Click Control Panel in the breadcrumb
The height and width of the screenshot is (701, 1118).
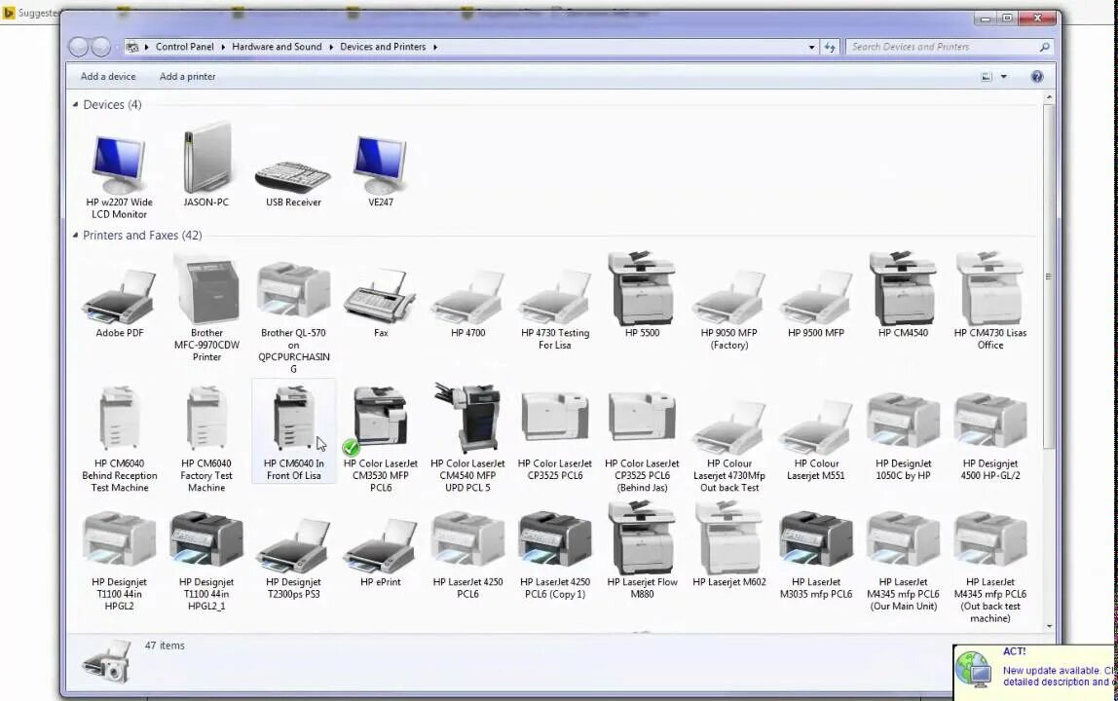(185, 47)
